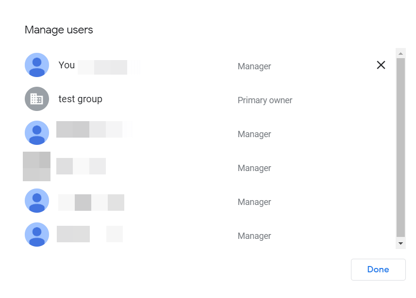The width and height of the screenshot is (416, 298).
Task: Click the scrollbar up arrow
Action: 400,53
